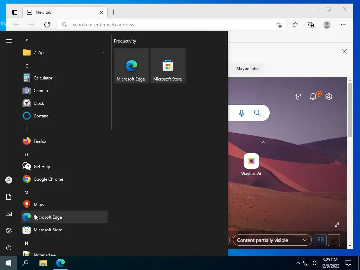Viewport: 360px width, 270px height.
Task: Open Calculator from the Start menu list
Action: (64, 78)
